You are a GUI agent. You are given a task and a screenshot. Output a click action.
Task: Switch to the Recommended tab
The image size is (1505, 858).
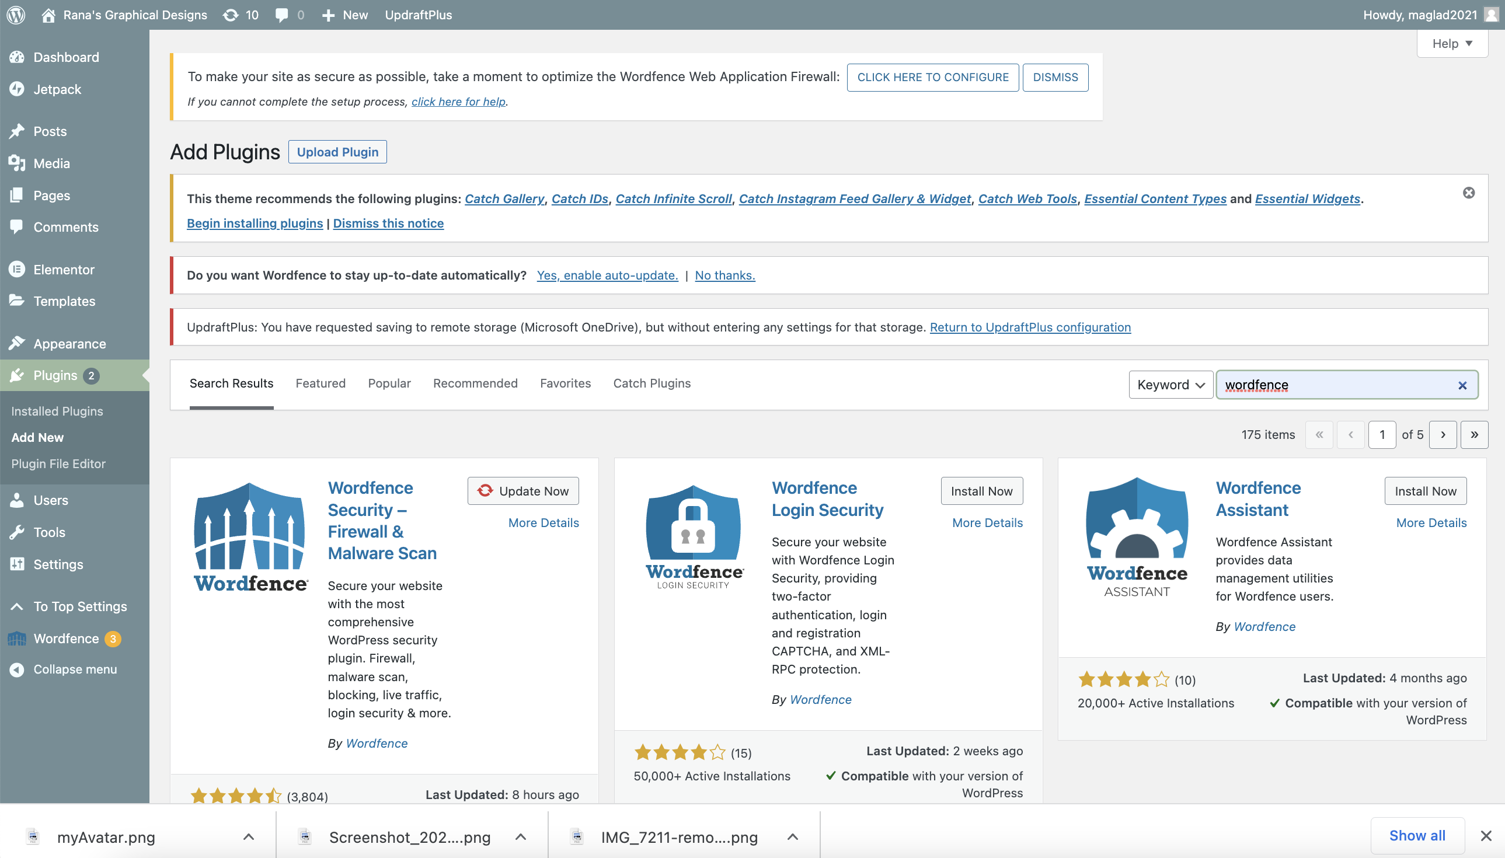475,383
